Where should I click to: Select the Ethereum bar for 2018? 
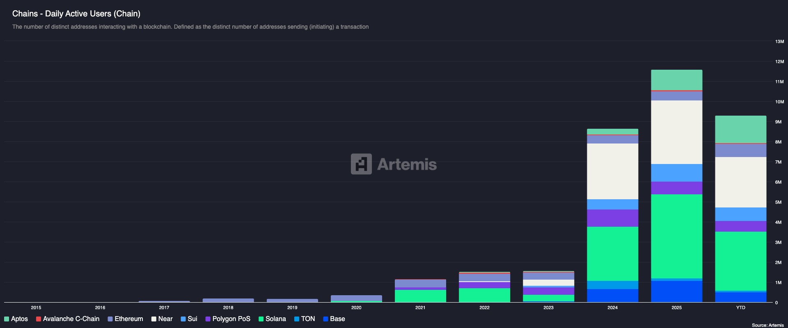(x=228, y=301)
